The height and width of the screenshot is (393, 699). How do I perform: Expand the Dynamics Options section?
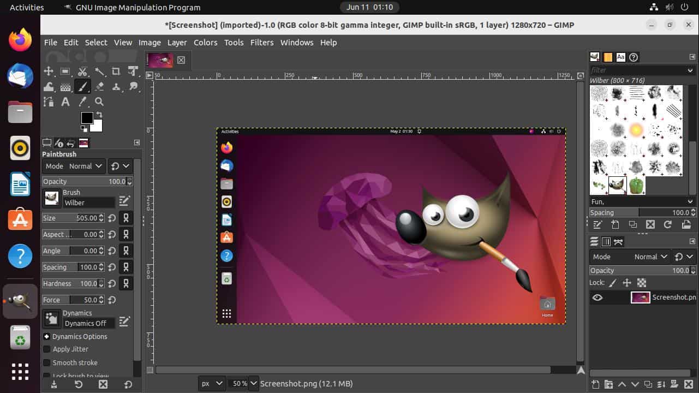point(46,336)
